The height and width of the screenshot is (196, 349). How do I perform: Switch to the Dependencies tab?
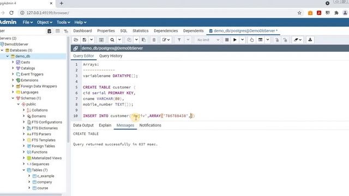click(166, 31)
